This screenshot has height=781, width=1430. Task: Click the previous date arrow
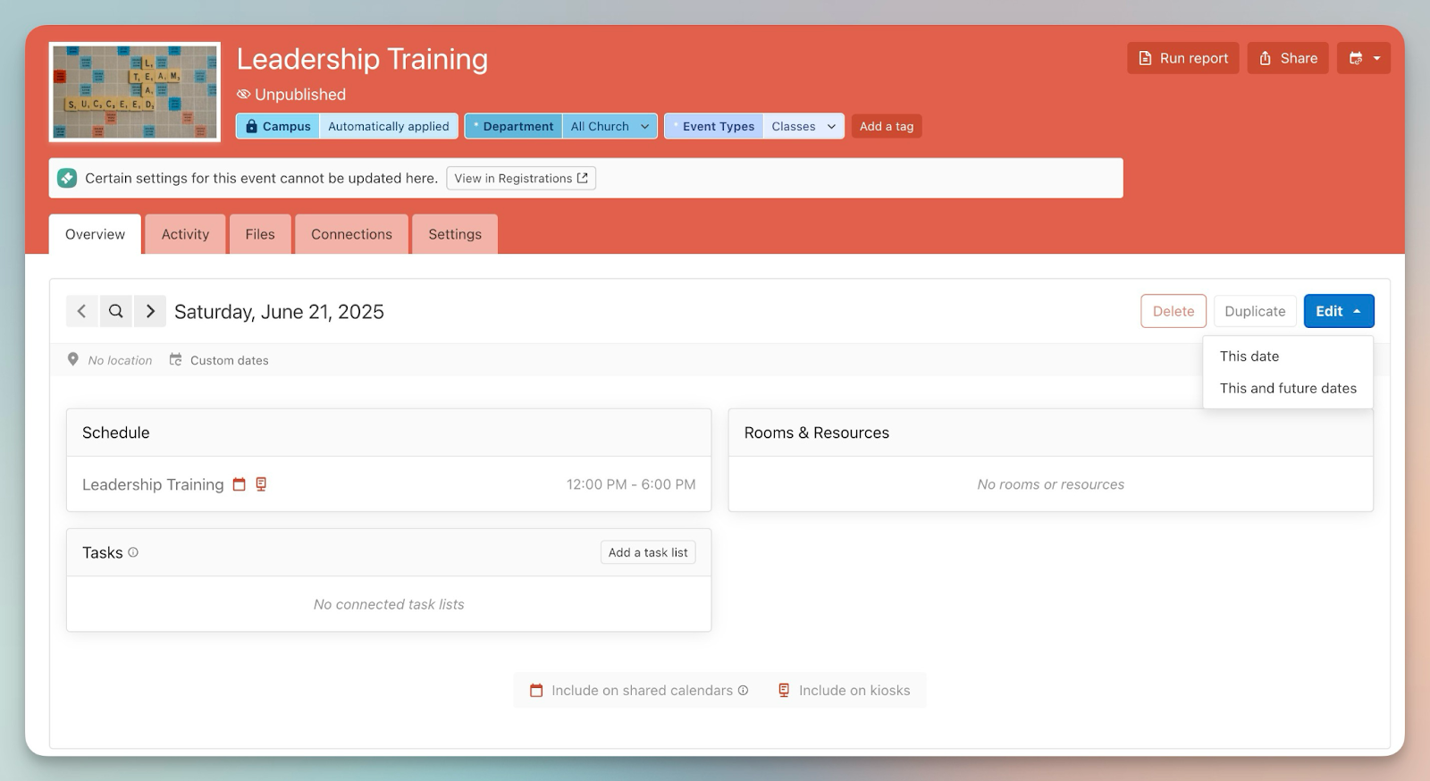coord(81,311)
